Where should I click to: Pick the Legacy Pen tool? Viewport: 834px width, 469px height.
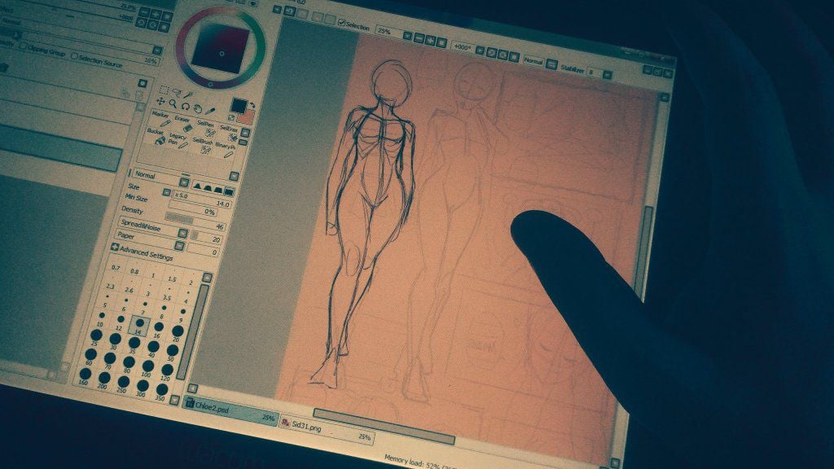(182, 146)
